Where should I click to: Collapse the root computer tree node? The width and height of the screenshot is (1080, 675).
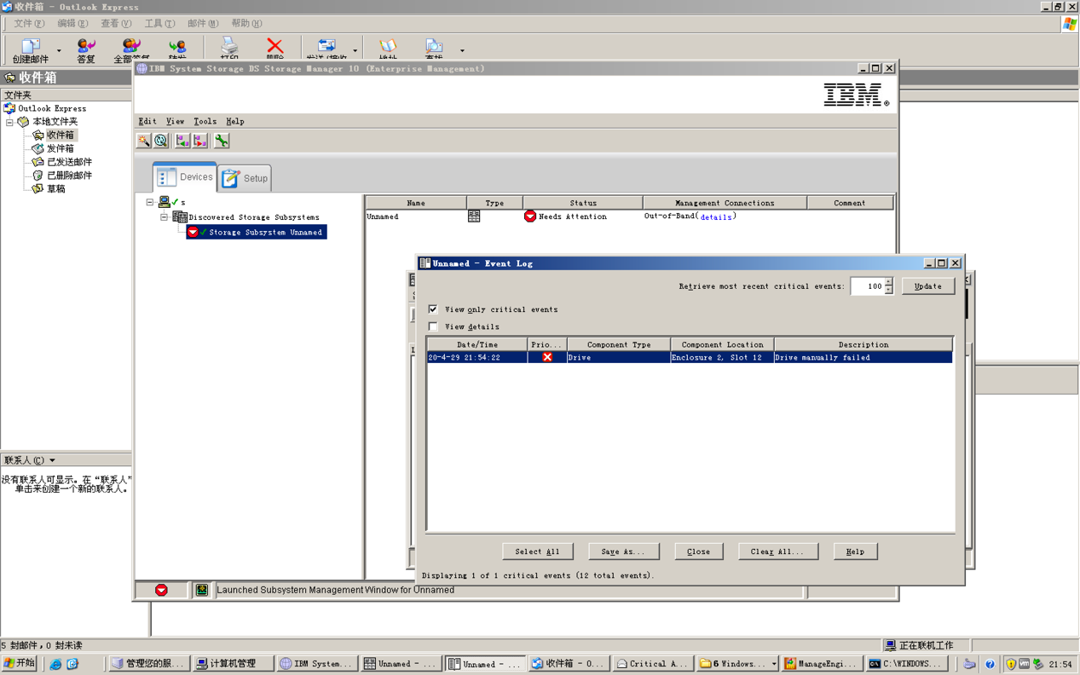pos(150,203)
